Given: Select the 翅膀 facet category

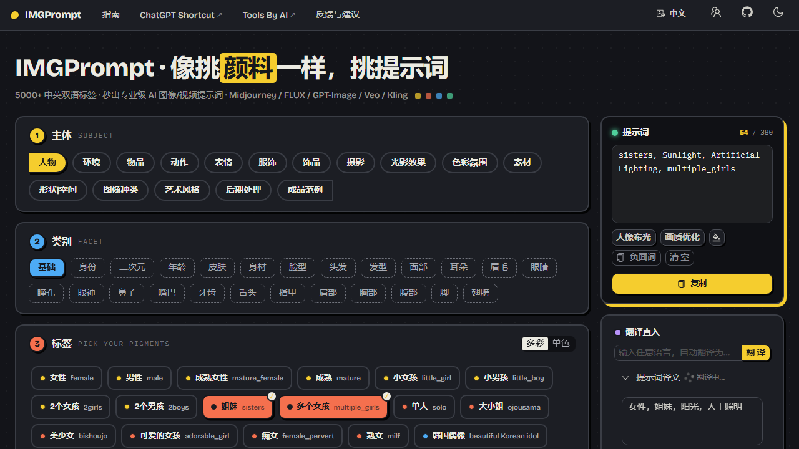Looking at the screenshot, I should point(481,292).
